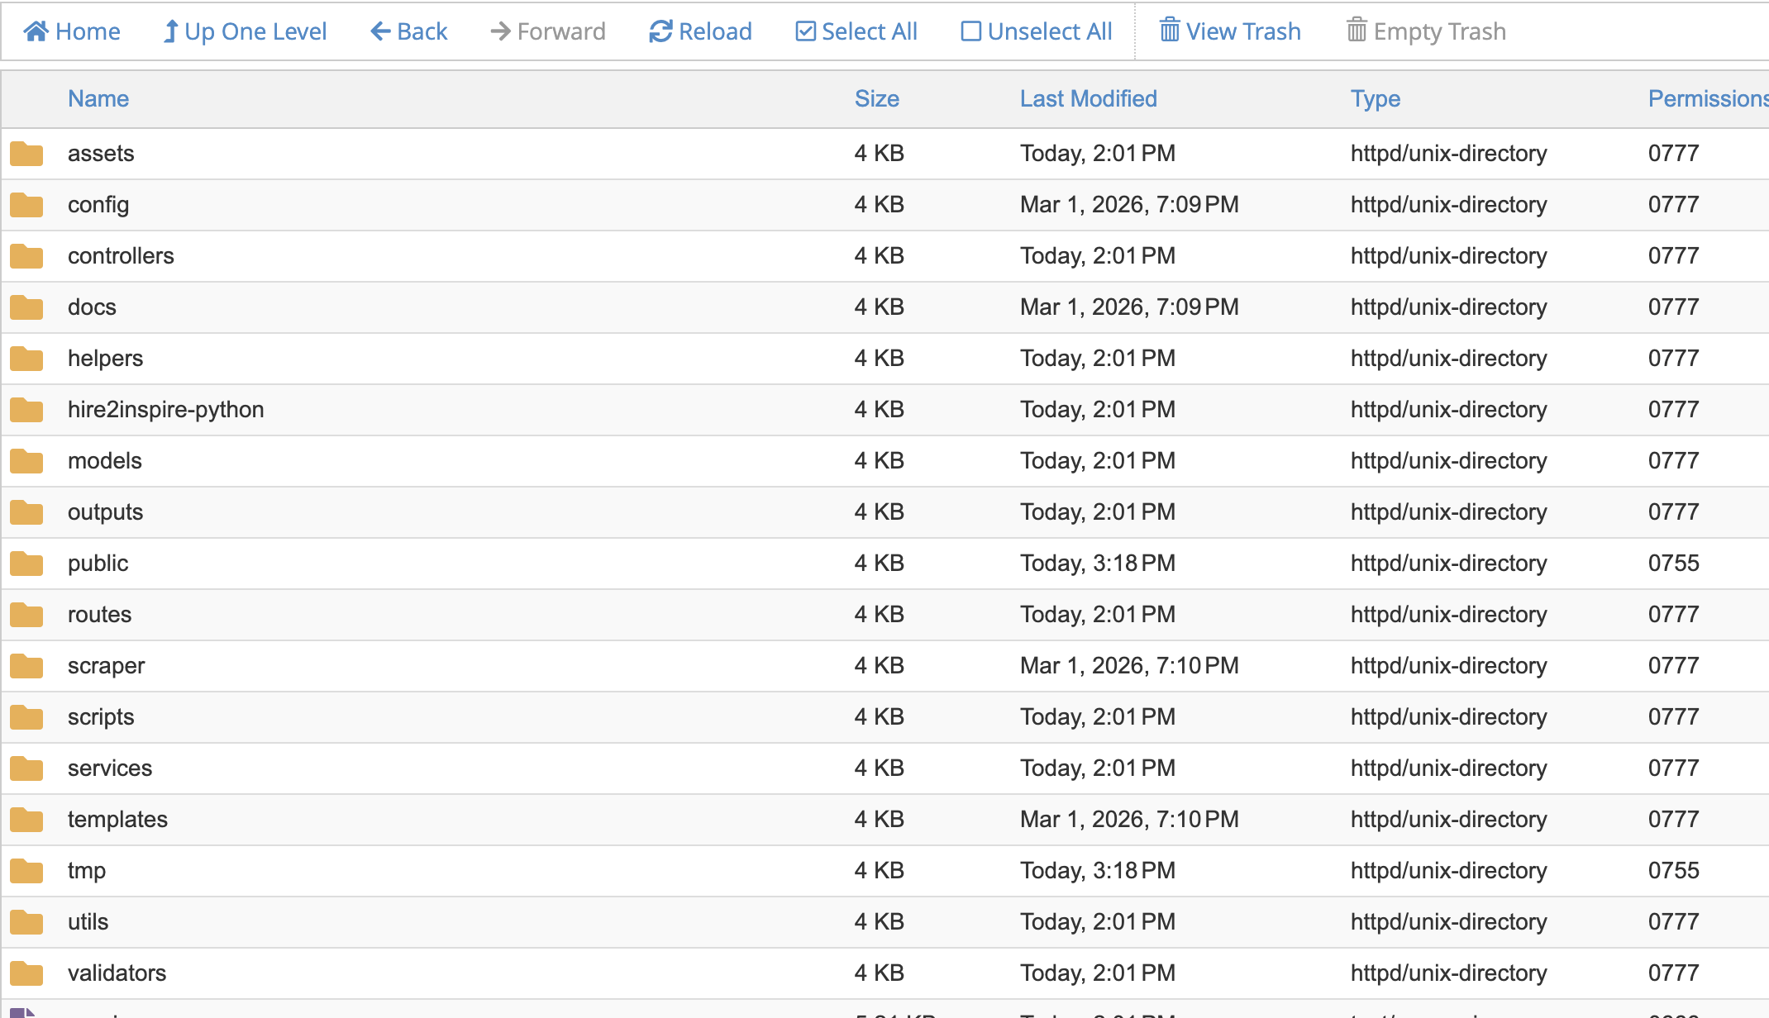Sort by Last Modified header
The image size is (1769, 1018).
[x=1088, y=99]
